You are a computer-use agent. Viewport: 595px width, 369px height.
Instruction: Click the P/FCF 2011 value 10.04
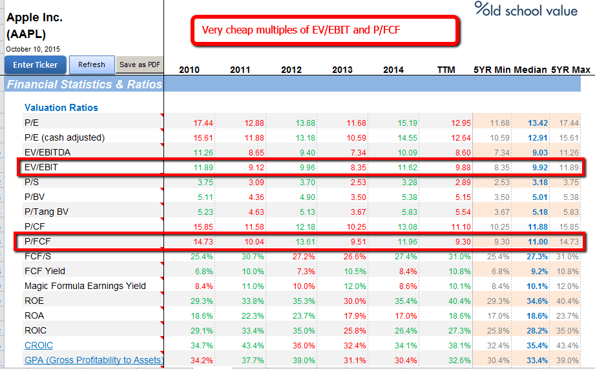pyautogui.click(x=254, y=242)
